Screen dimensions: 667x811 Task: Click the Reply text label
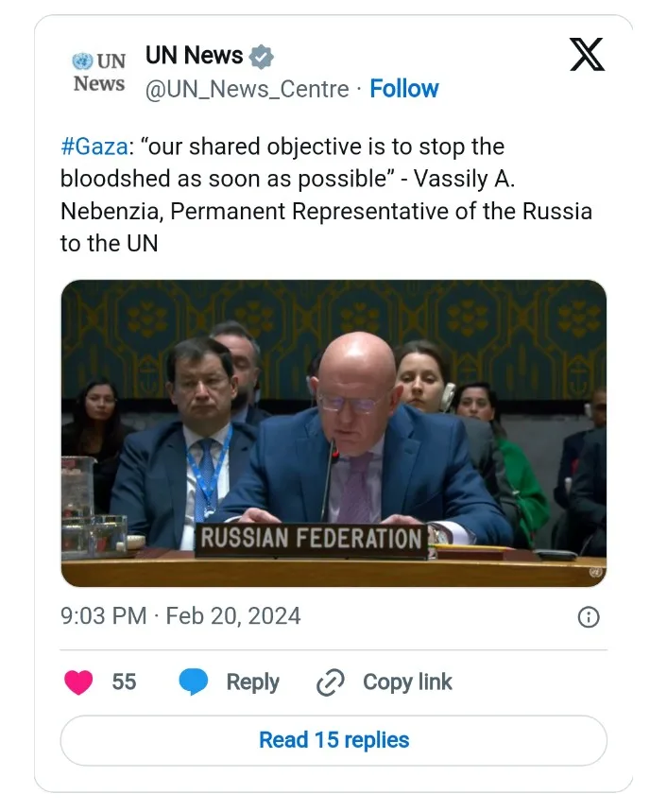coord(252,682)
